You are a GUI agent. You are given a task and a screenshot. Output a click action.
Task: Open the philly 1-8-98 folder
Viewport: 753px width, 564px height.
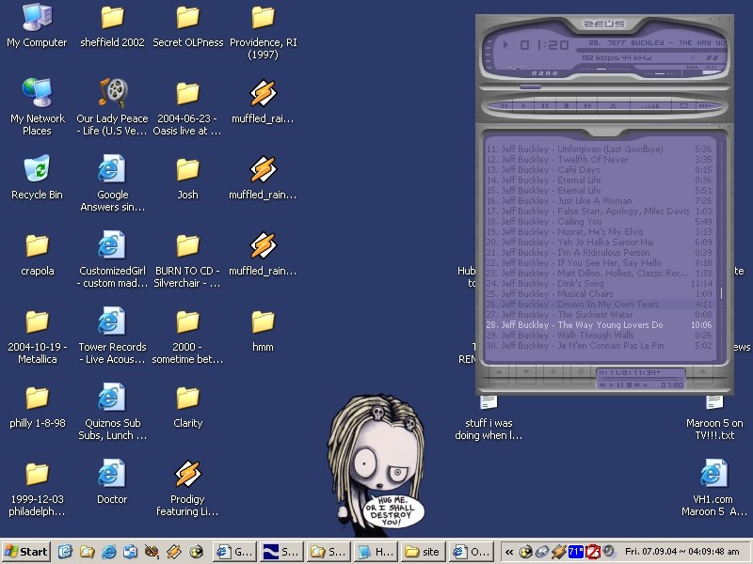(x=37, y=406)
